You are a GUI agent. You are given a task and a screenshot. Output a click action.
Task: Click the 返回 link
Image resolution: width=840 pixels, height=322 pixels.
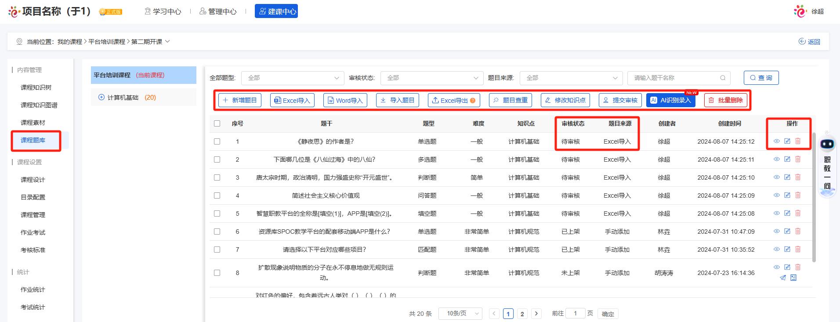click(809, 41)
